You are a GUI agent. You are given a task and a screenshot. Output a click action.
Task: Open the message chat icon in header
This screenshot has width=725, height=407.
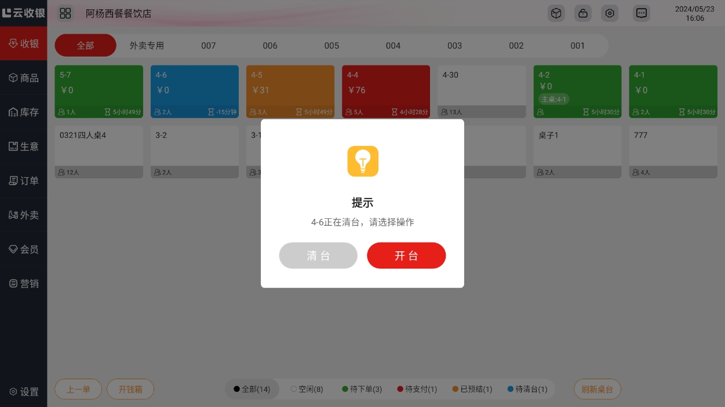pos(641,13)
